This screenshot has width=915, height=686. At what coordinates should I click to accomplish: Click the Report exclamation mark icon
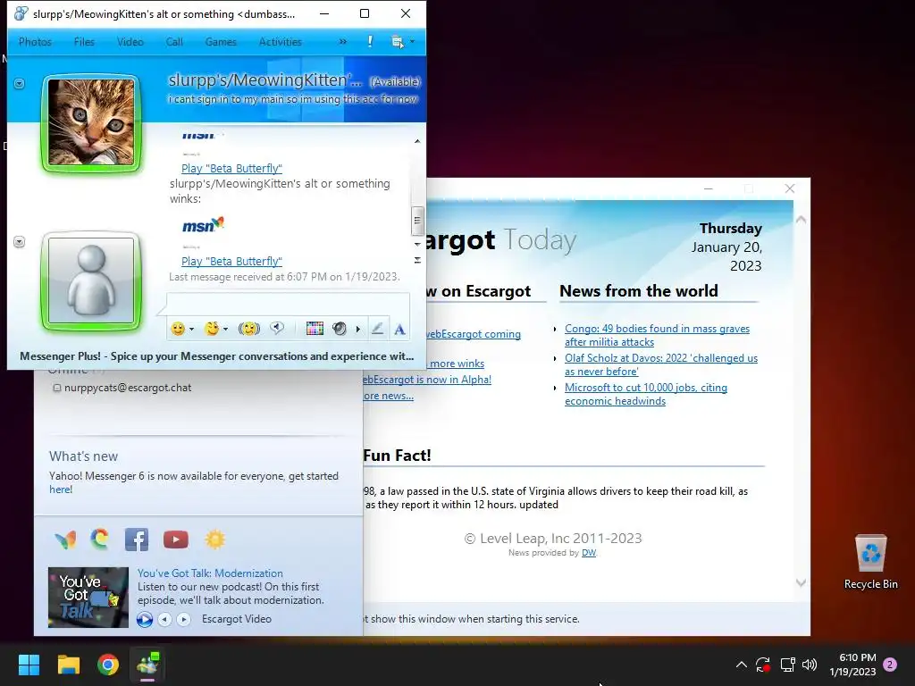(370, 41)
